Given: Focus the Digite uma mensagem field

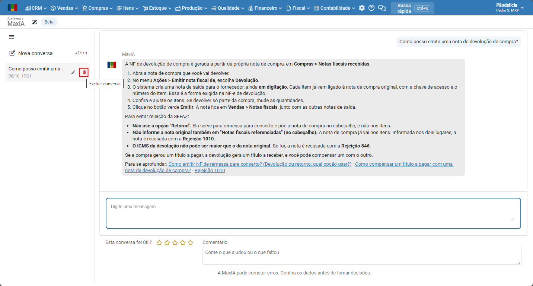Looking at the screenshot, I should coord(313,213).
